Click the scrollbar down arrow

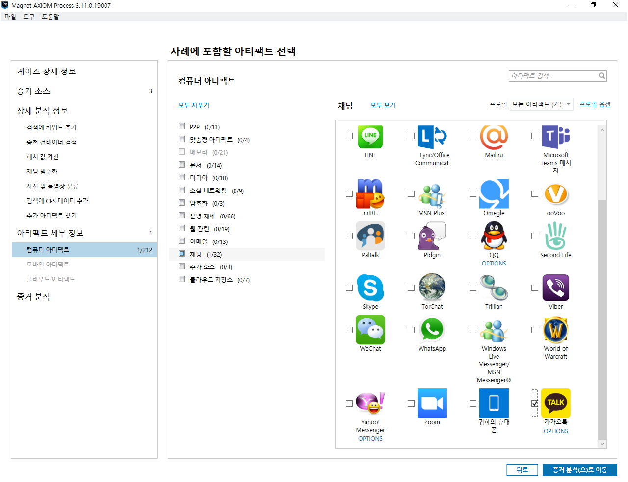602,444
